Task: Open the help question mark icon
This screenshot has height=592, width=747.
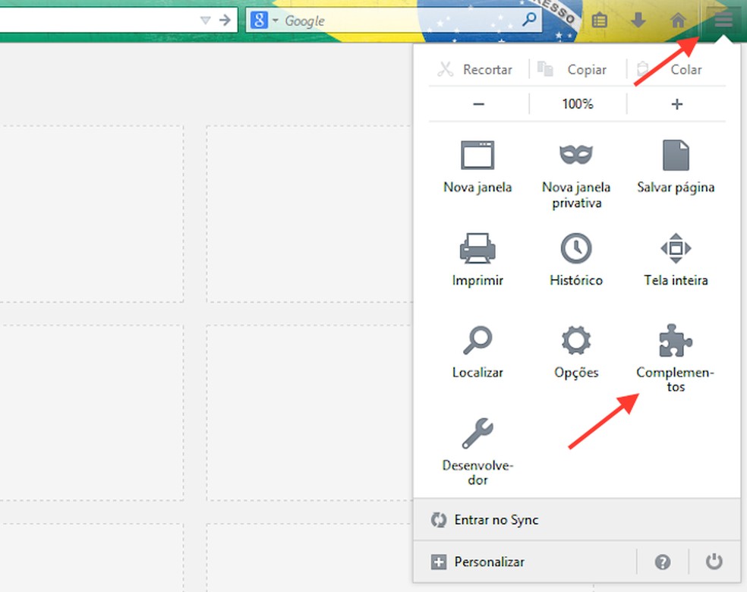Action: (662, 562)
